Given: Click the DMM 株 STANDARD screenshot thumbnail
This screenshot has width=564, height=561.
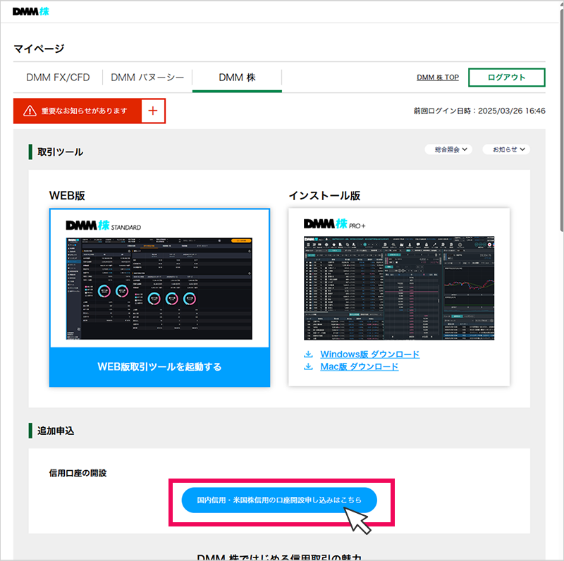Looking at the screenshot, I should click(x=159, y=288).
